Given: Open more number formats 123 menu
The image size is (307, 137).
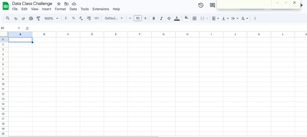Looking at the screenshot, I should (96, 18).
